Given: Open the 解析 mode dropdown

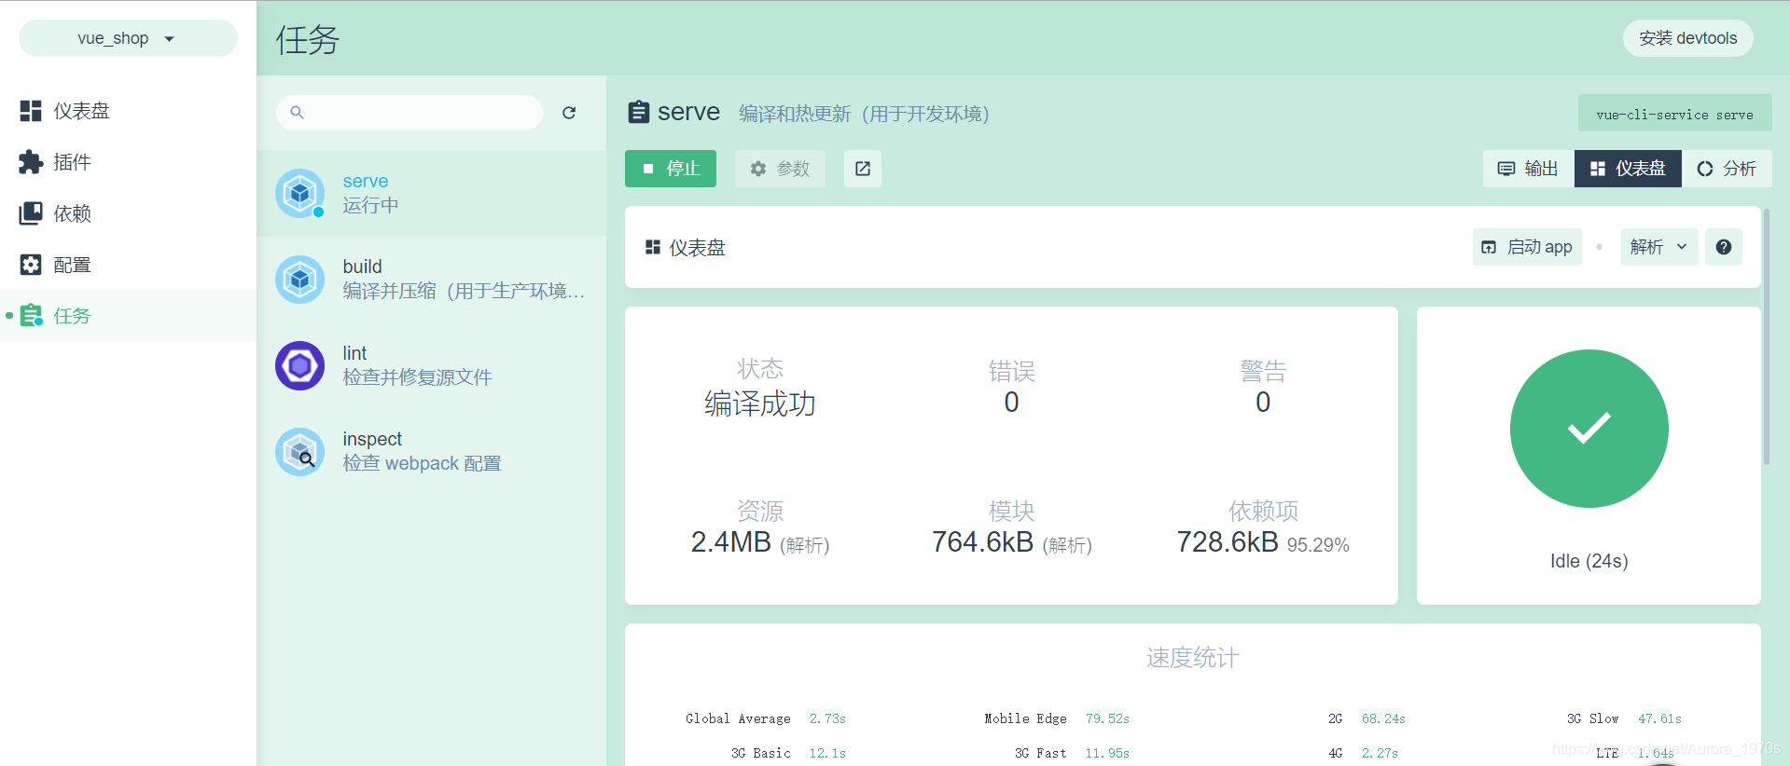Looking at the screenshot, I should pyautogui.click(x=1658, y=247).
